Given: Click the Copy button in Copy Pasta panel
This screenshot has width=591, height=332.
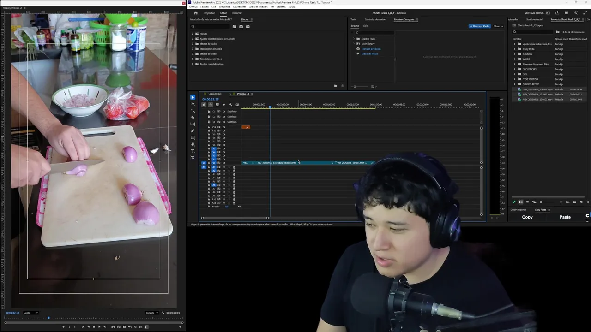Looking at the screenshot, I should [x=527, y=217].
